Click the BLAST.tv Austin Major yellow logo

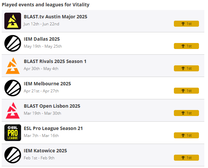pos(13,21)
